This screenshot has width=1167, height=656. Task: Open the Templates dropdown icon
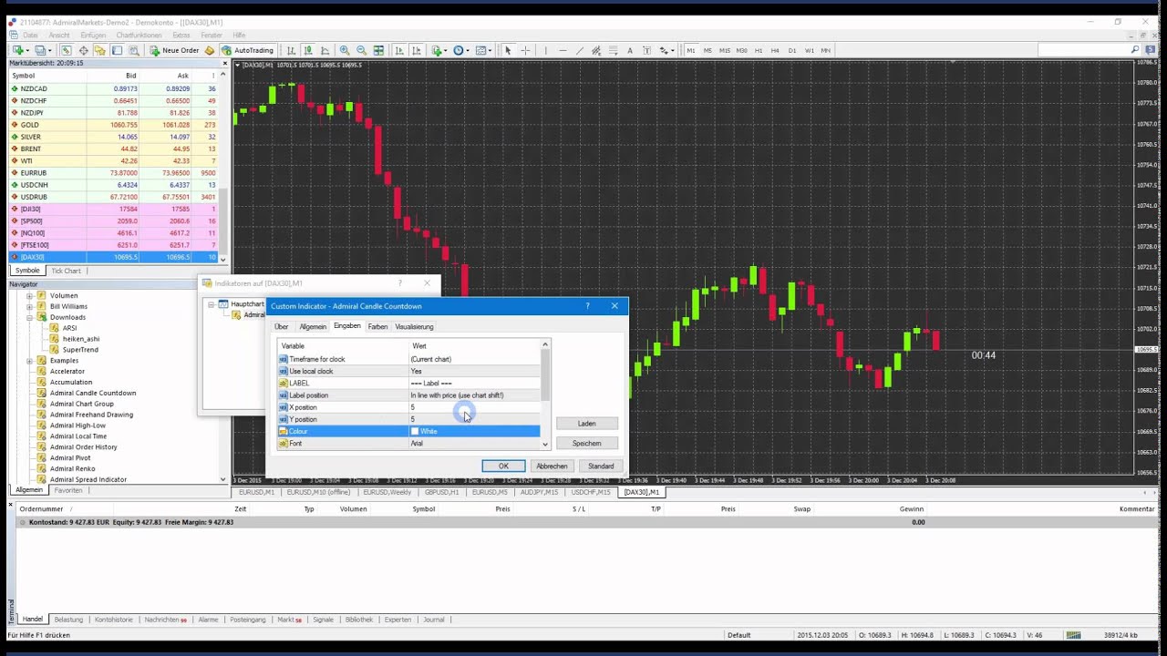tap(482, 50)
